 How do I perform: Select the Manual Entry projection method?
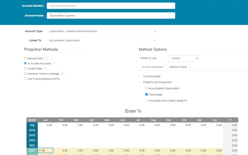pyautogui.click(x=25, y=58)
